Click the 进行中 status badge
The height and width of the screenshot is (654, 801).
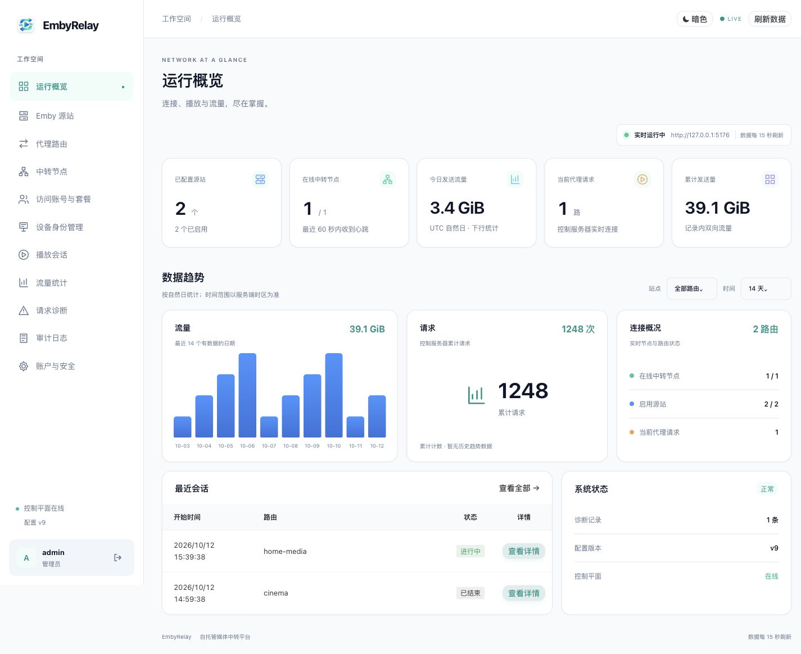470,551
